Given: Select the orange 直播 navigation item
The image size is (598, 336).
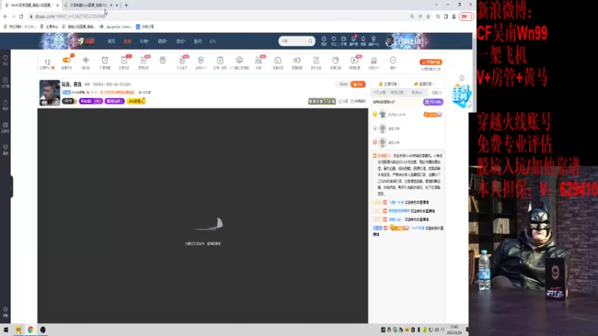Looking at the screenshot, I should pos(127,41).
